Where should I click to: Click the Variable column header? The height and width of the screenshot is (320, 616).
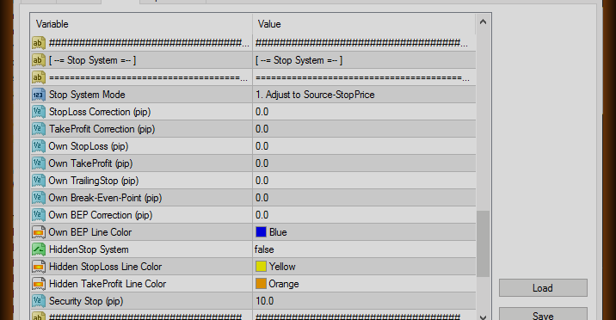[141, 24]
